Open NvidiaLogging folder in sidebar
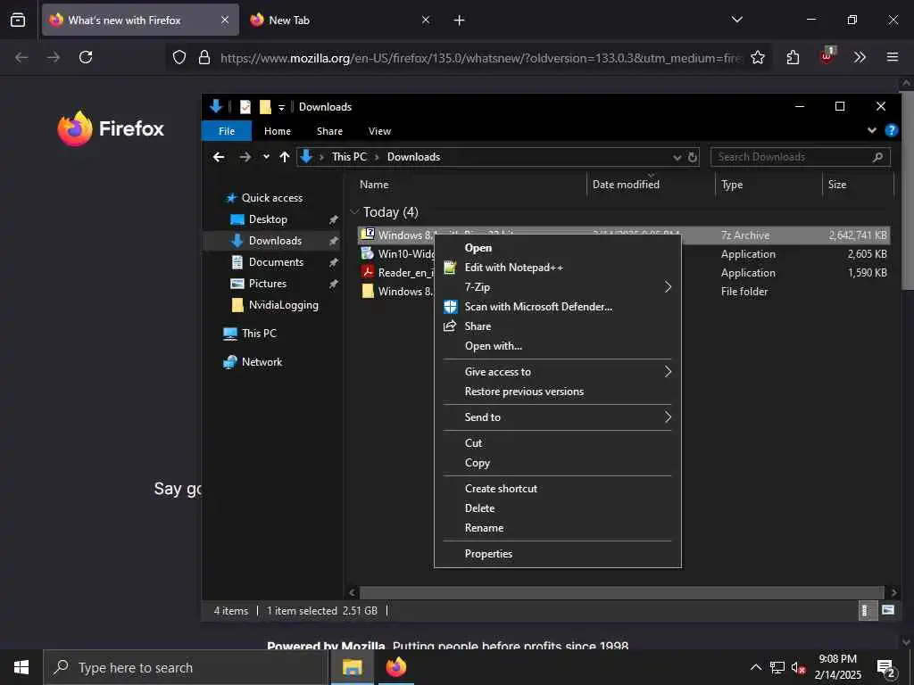Screen dimensions: 914x685 pos(283,305)
